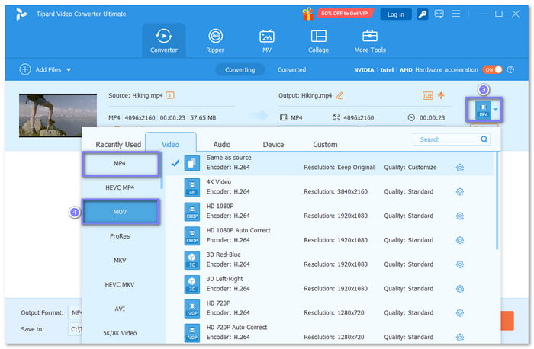Expand the Add Files dropdown arrow
This screenshot has width=534, height=349.
point(69,70)
